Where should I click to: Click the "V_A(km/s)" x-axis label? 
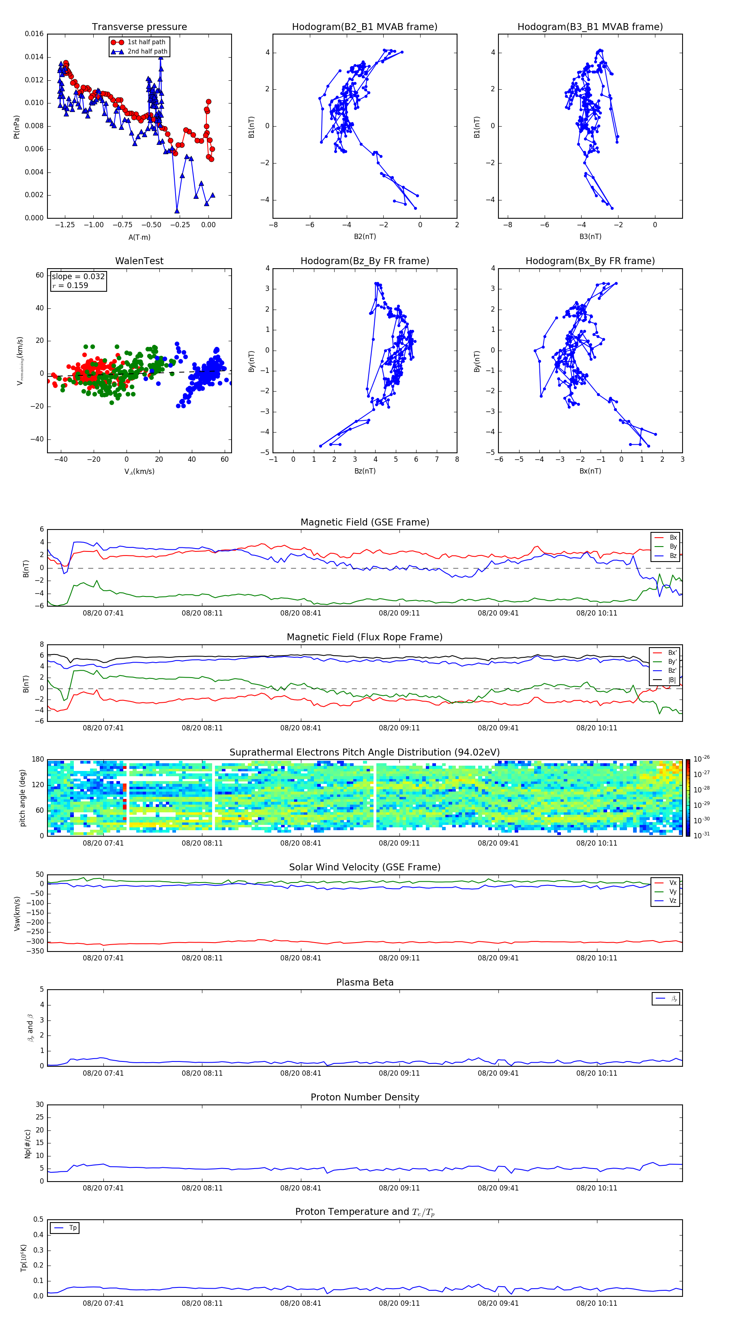139,471
